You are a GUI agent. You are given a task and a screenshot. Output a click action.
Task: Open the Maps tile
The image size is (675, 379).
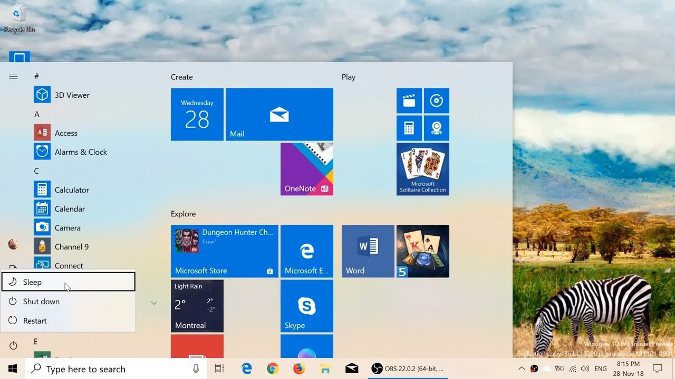click(437, 128)
